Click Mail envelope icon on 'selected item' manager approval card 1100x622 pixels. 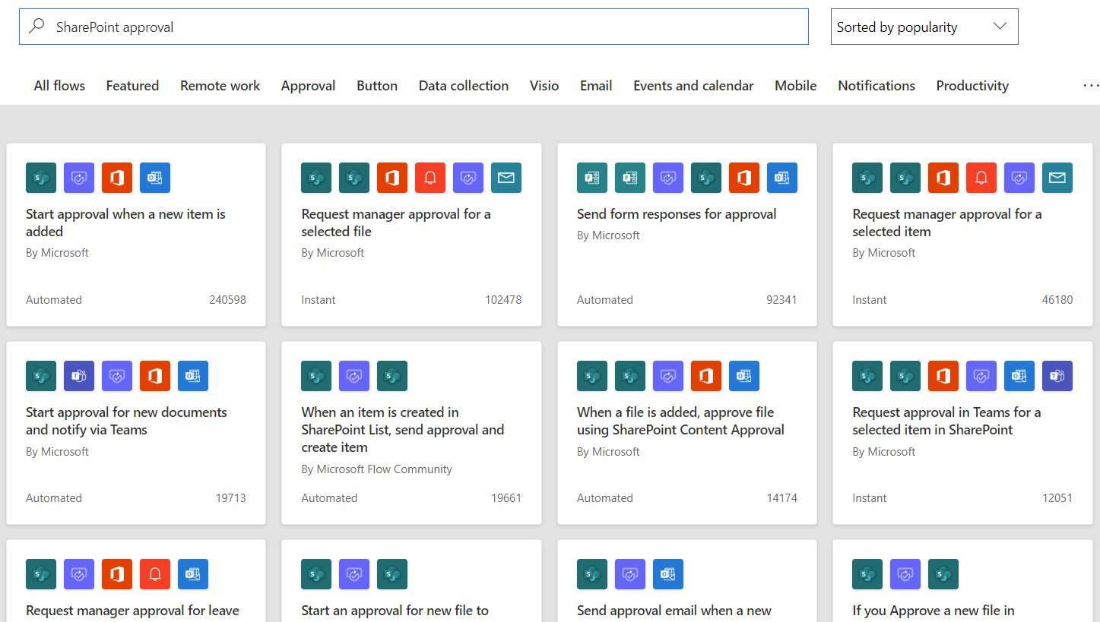1057,178
